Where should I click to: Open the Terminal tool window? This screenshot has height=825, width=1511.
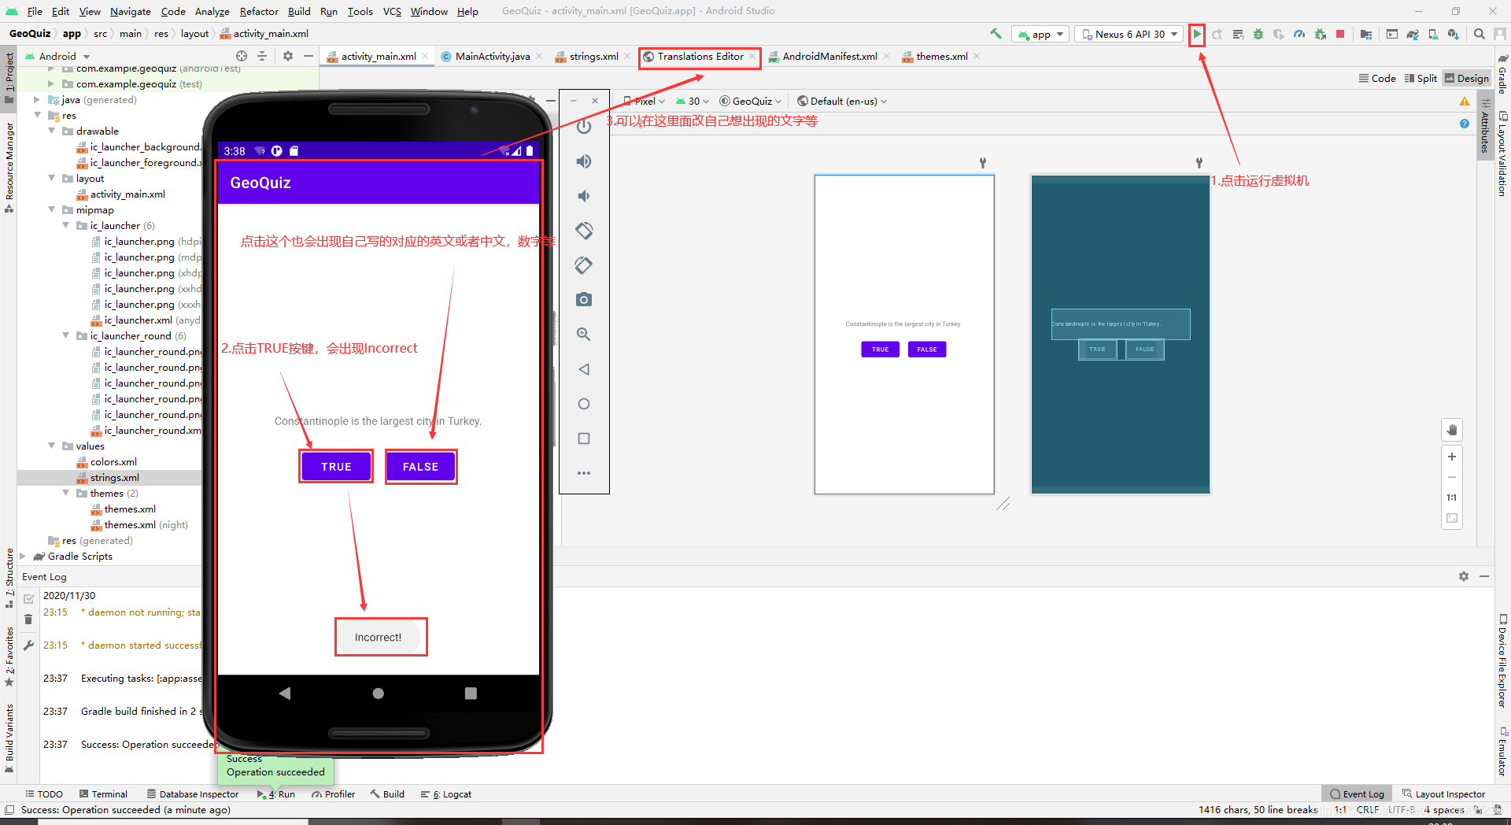[x=104, y=794]
